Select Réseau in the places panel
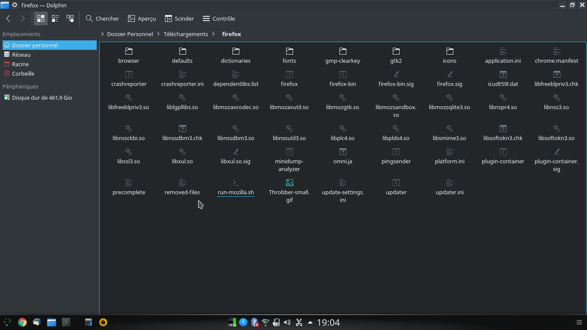The image size is (587, 330). pyautogui.click(x=21, y=55)
